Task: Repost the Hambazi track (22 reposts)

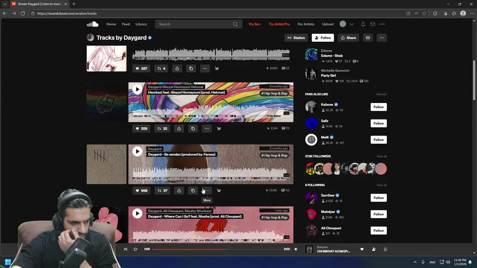Action: tap(162, 128)
